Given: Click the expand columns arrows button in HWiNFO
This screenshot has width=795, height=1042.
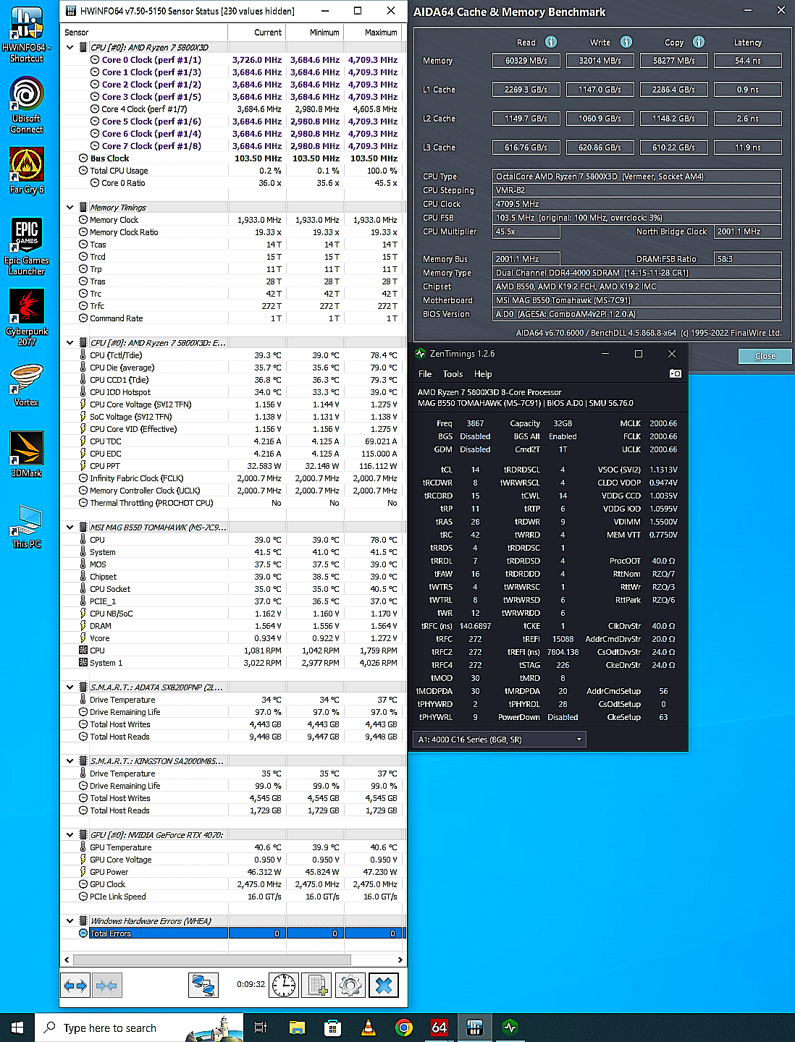Looking at the screenshot, I should [x=75, y=986].
